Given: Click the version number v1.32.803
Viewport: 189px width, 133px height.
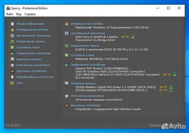Looking at the screenshot, I should [13, 125].
